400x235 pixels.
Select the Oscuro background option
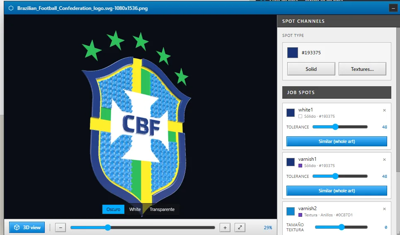coord(113,209)
